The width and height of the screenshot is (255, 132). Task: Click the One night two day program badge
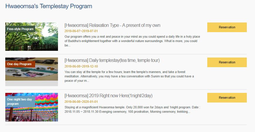pyautogui.click(x=20, y=102)
